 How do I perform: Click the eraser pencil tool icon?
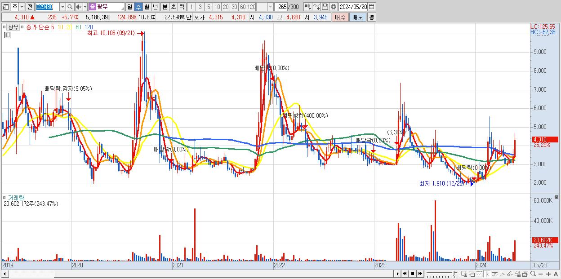[x=510, y=274]
